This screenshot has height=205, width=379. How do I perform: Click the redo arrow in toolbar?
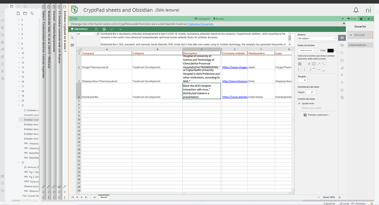coord(120,29)
